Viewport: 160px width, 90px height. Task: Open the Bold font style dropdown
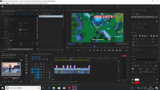[x=137, y=63]
